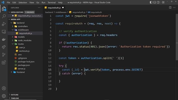This screenshot has height=100, width=178.
Task: Select requireAuth.js under Open Editors
Action: 24,16
